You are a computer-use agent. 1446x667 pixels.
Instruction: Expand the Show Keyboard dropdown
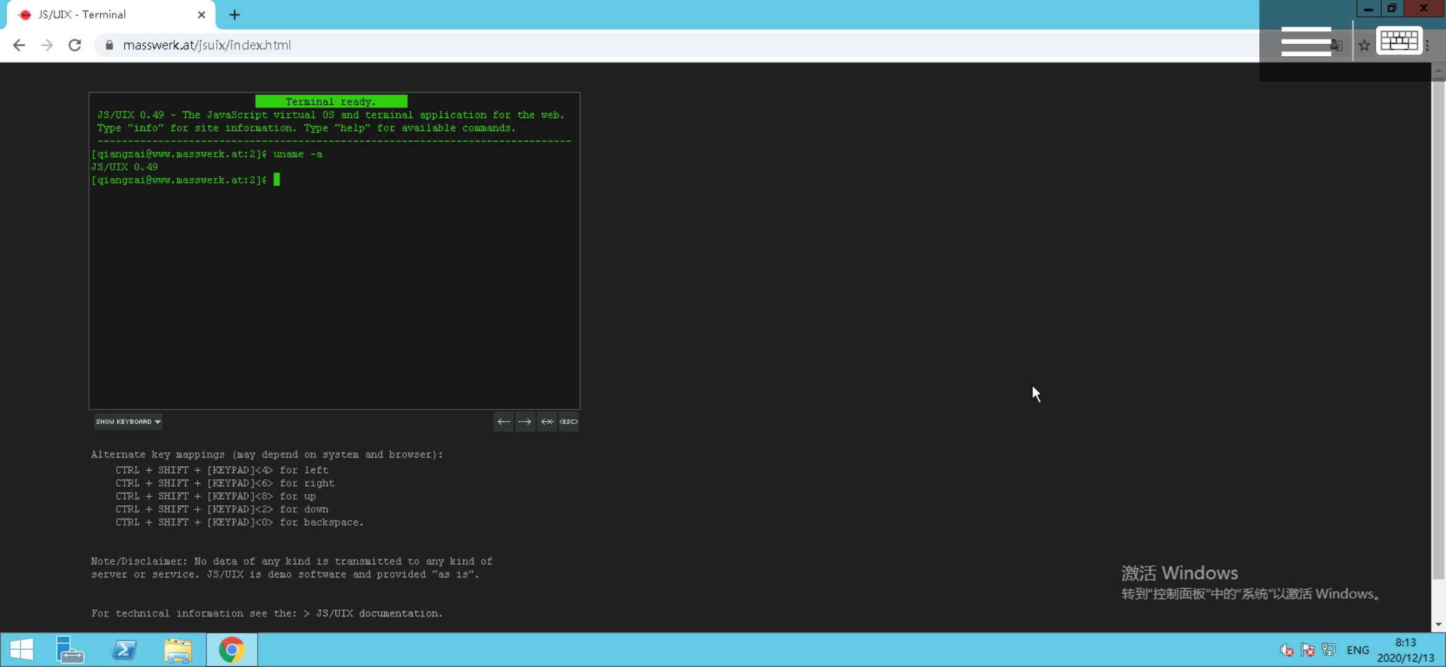tap(128, 422)
